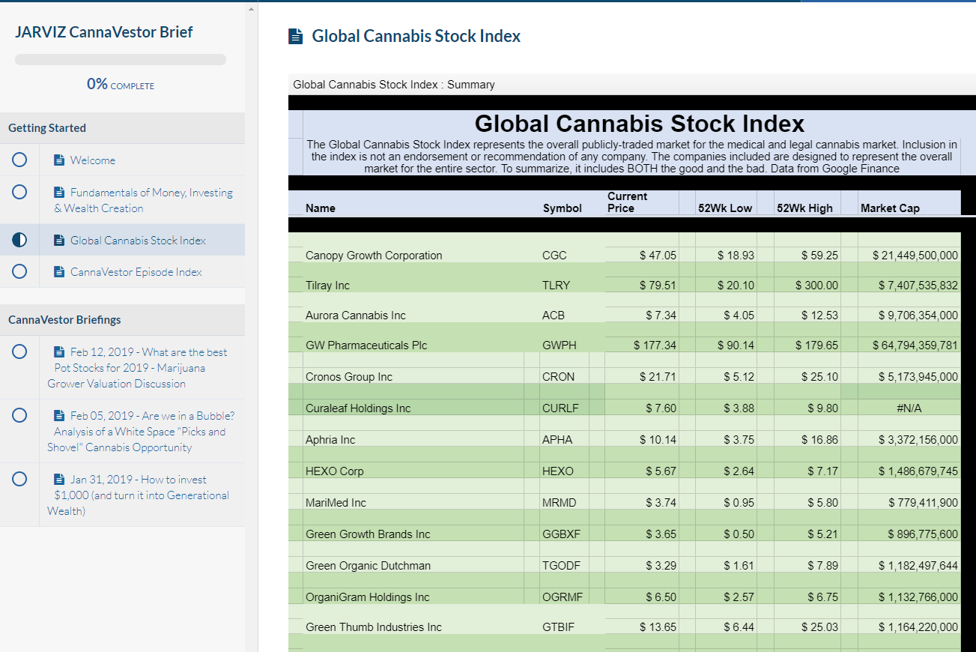Mark the Welcome lesson completion circle
The image size is (976, 652).
(x=19, y=160)
